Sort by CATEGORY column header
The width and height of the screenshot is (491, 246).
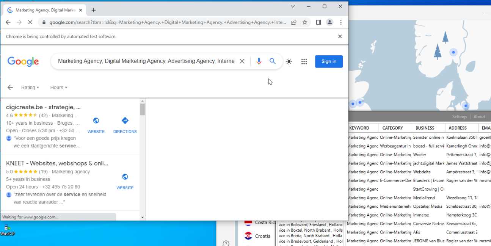(x=395, y=128)
